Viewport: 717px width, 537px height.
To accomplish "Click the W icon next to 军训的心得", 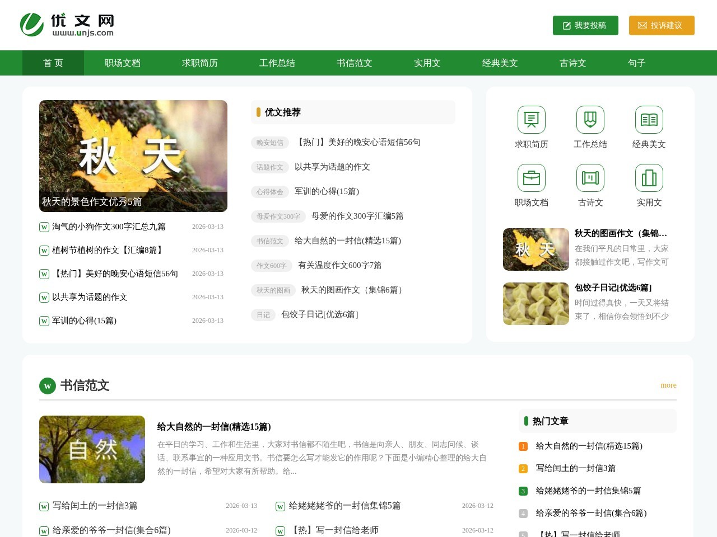I will click(44, 321).
